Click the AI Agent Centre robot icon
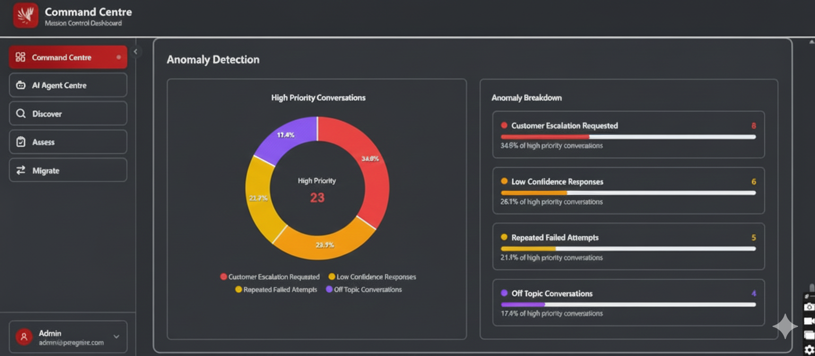The height and width of the screenshot is (356, 815). pos(21,85)
